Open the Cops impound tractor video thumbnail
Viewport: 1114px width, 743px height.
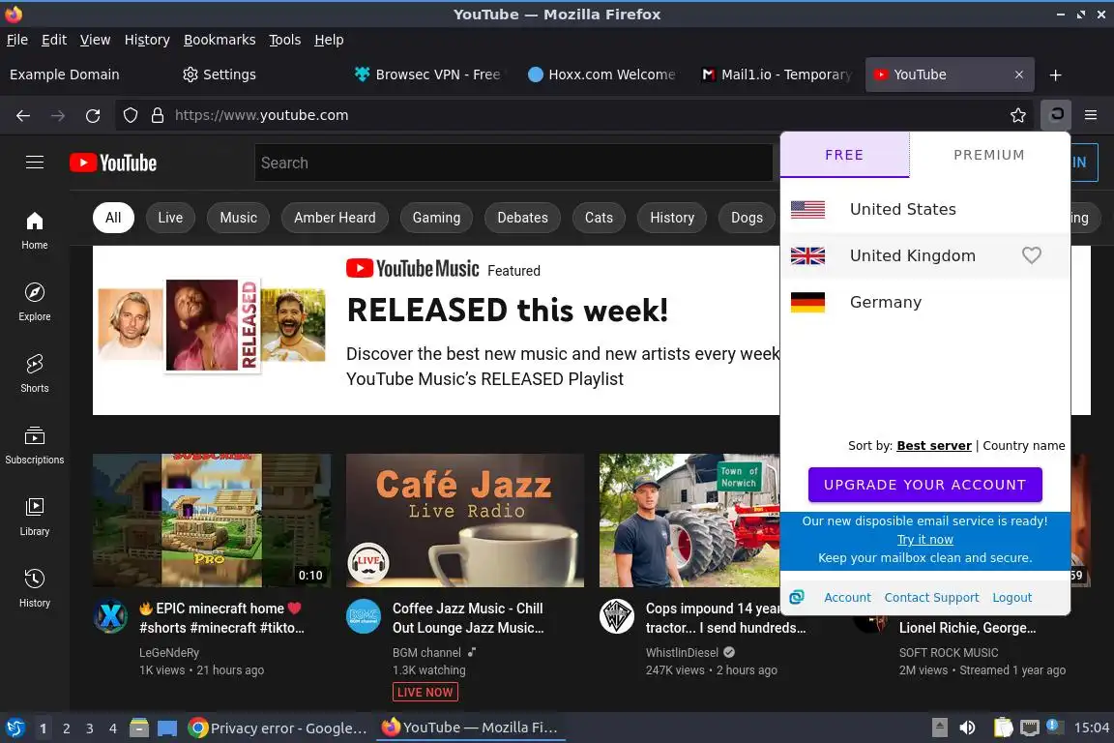coord(689,520)
